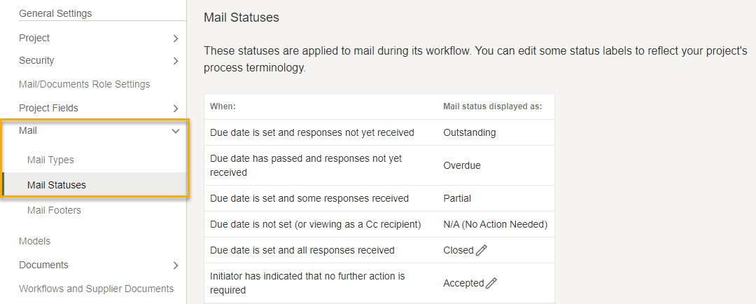Image resolution: width=756 pixels, height=304 pixels.
Task: Expand the Security section chevron
Action: pyautogui.click(x=176, y=61)
